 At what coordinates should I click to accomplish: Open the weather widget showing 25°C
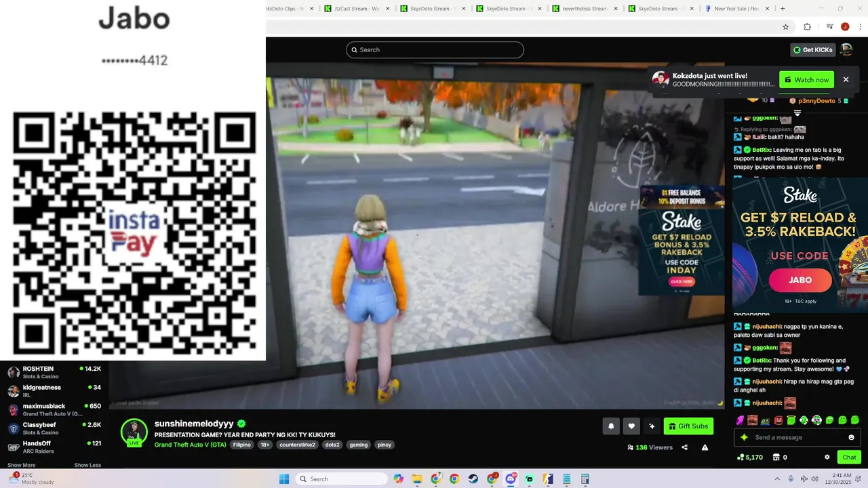click(x=33, y=479)
